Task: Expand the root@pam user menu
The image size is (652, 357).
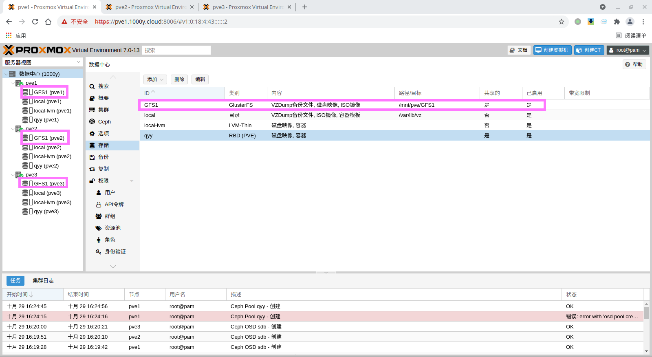Action: tap(628, 50)
